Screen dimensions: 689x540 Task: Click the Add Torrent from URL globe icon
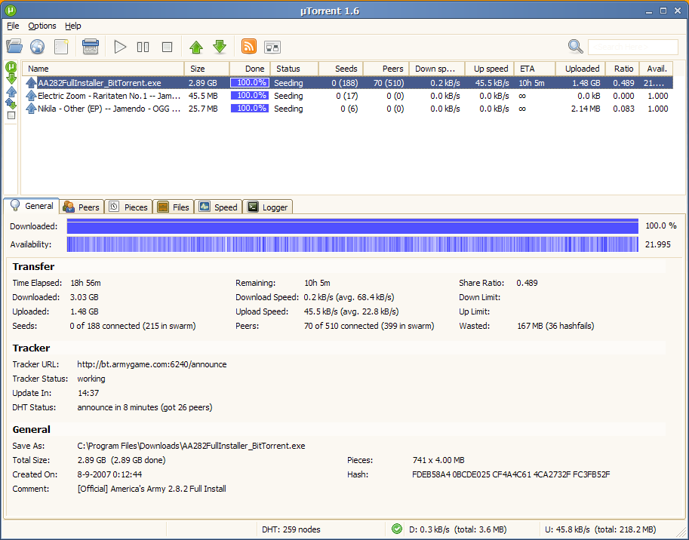[x=38, y=47]
